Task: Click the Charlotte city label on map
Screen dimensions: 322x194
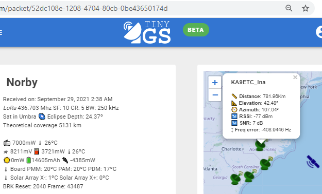Action: [231, 149]
